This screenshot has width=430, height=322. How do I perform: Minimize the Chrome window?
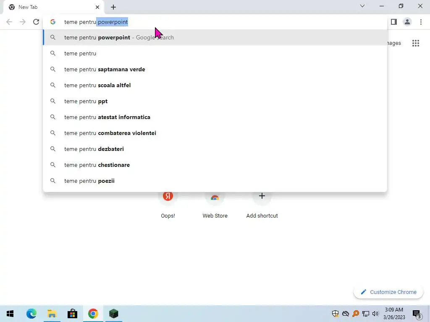click(x=382, y=6)
